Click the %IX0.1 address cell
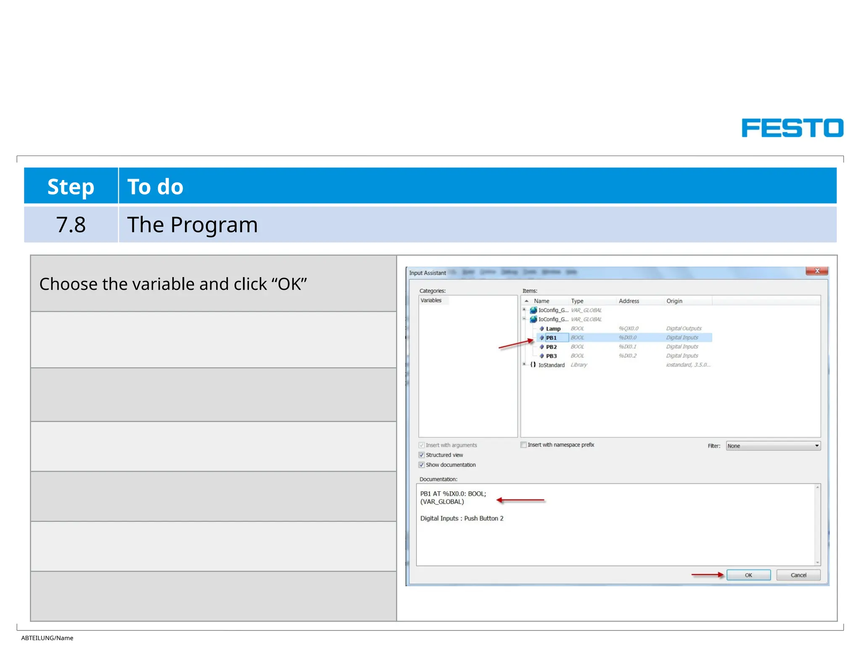Image resolution: width=861 pixels, height=646 pixels. click(628, 347)
